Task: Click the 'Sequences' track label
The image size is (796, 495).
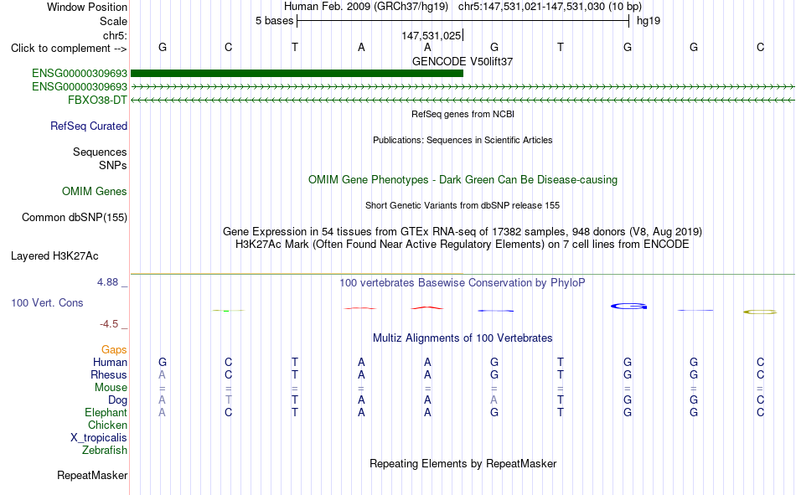Action: 100,152
